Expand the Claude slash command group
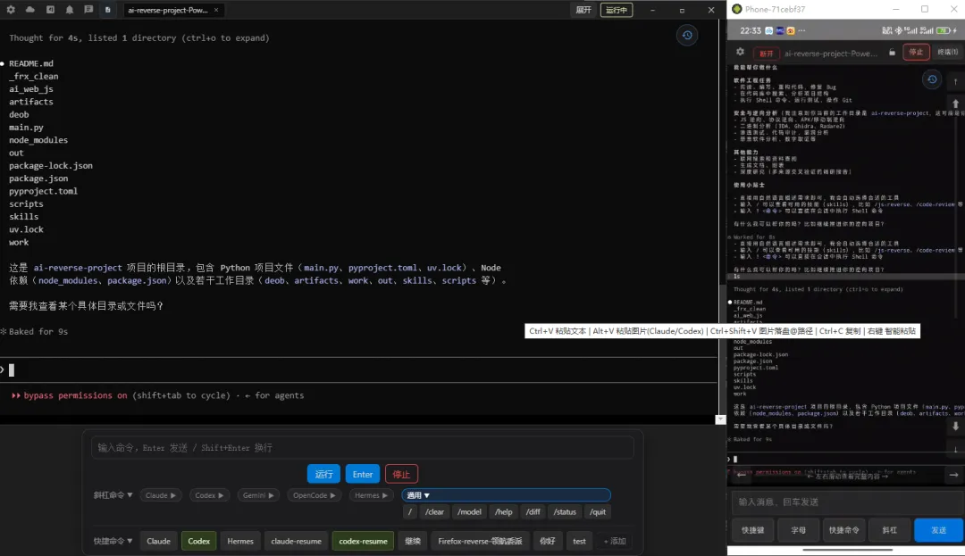Viewport: 965px width, 556px height. coord(161,495)
